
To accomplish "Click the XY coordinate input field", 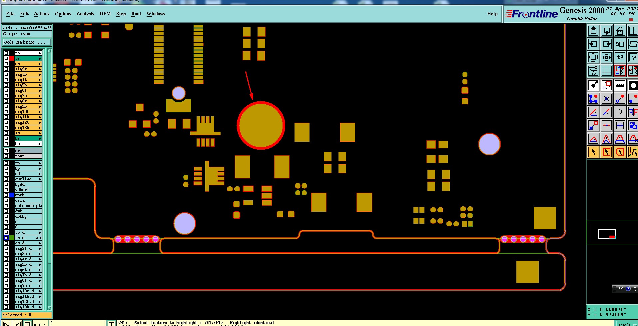I will coord(77,324).
